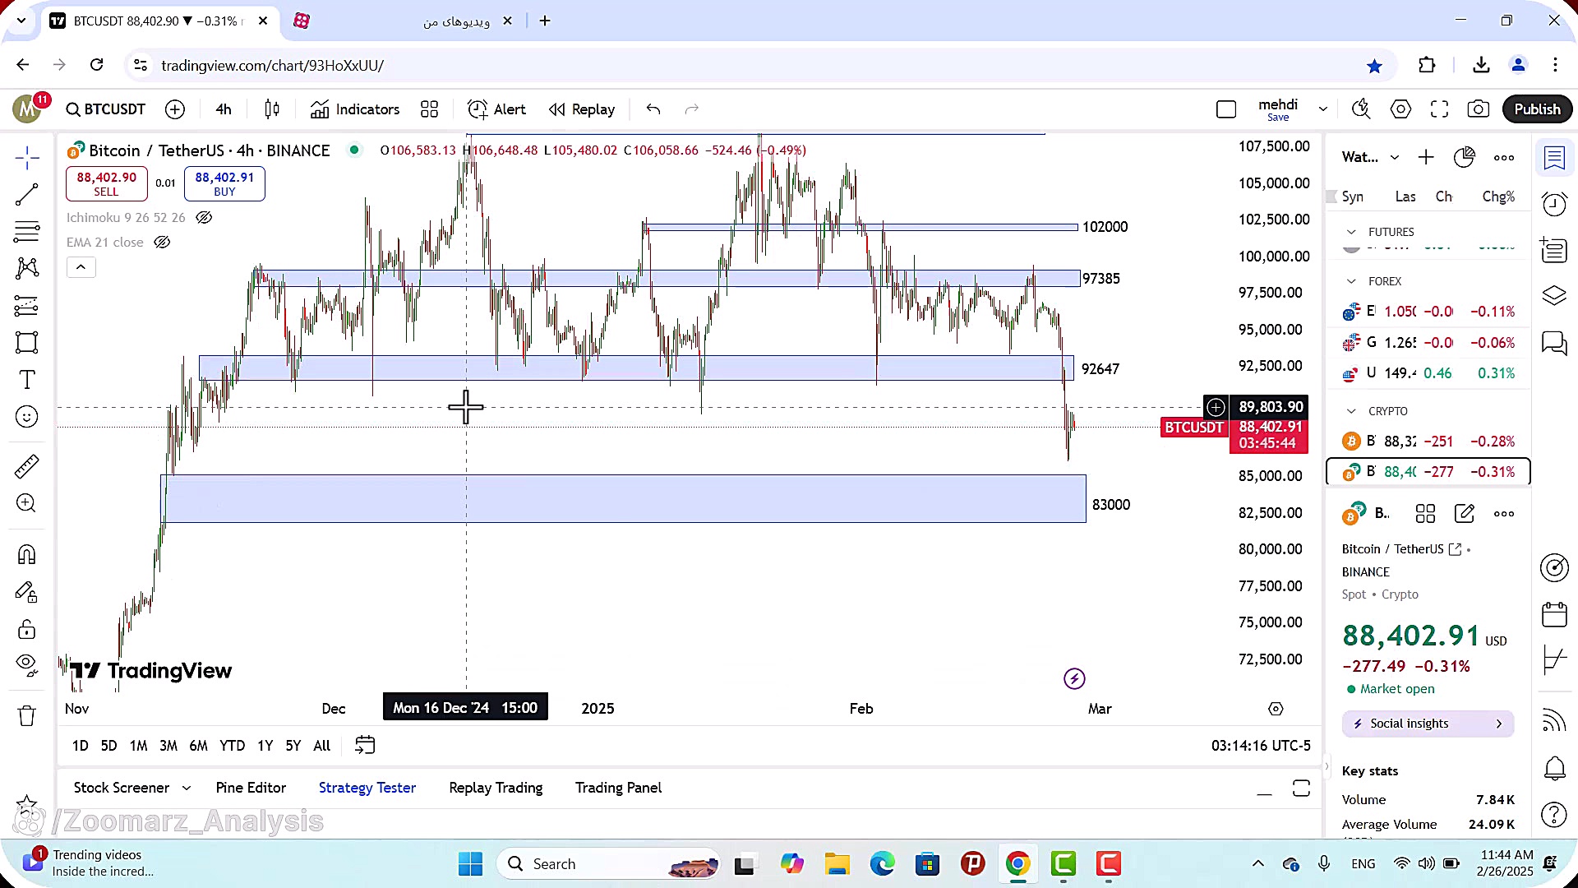Collapse the FUTURES watchlist section

click(1351, 233)
